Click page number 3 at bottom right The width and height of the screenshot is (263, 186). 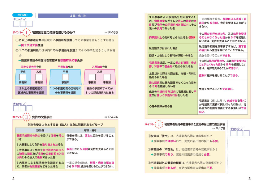tap(249, 179)
